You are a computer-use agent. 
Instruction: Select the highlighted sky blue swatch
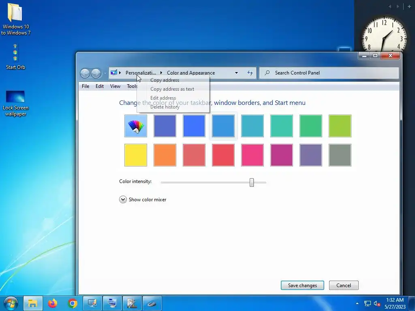click(223, 126)
